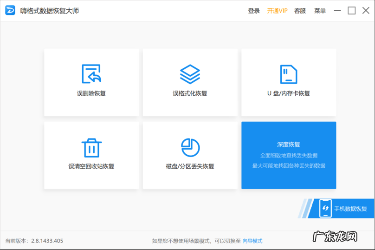Click the 全面细致地查找丢失数据 description text
Viewport: 375px width, 250px height.
(x=289, y=155)
